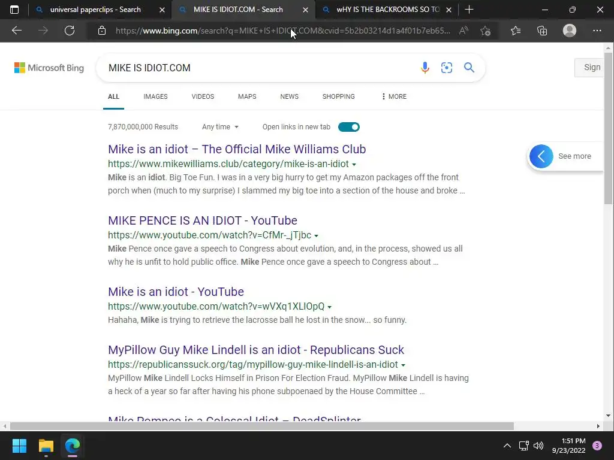Open a new tab with plus
The height and width of the screenshot is (460, 614).
click(469, 10)
